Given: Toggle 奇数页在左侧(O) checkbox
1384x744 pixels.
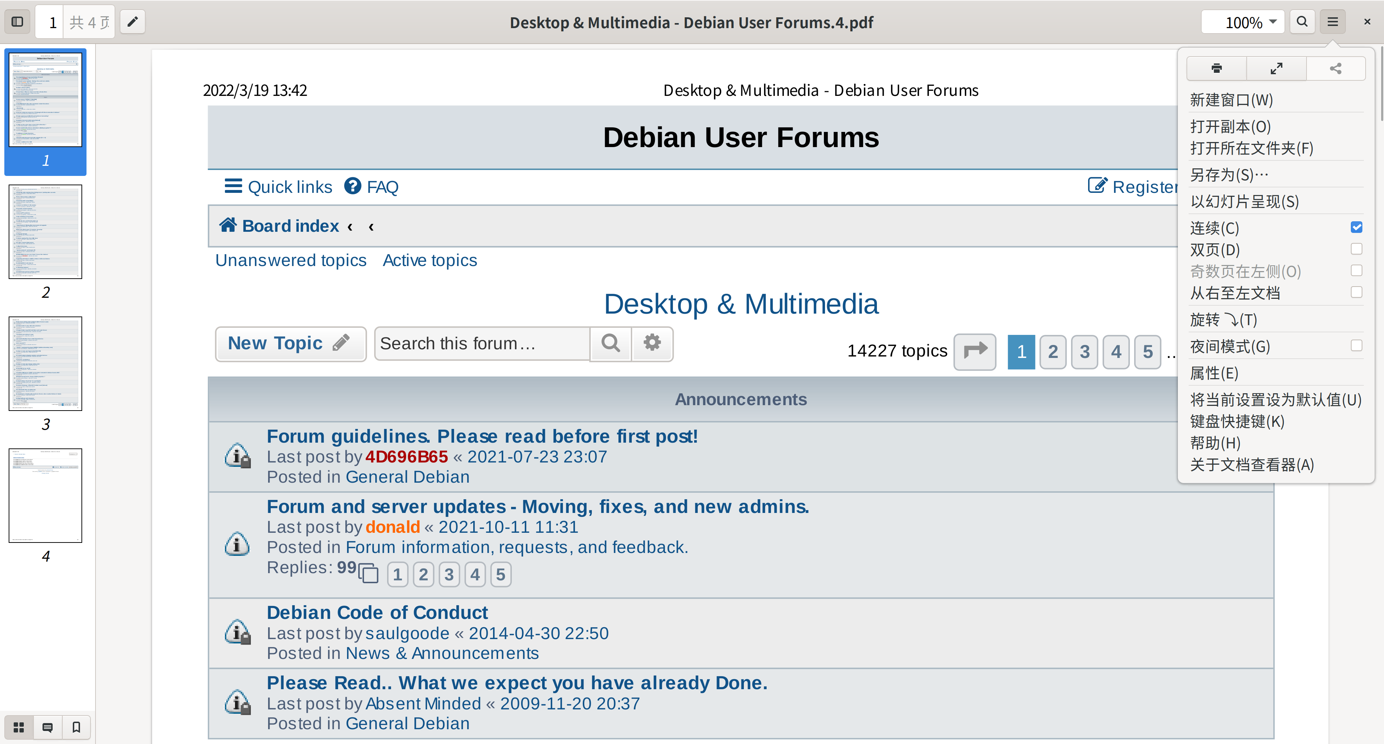Looking at the screenshot, I should [1356, 270].
